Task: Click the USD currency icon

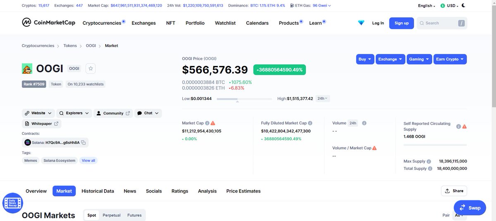Action: coord(443,6)
